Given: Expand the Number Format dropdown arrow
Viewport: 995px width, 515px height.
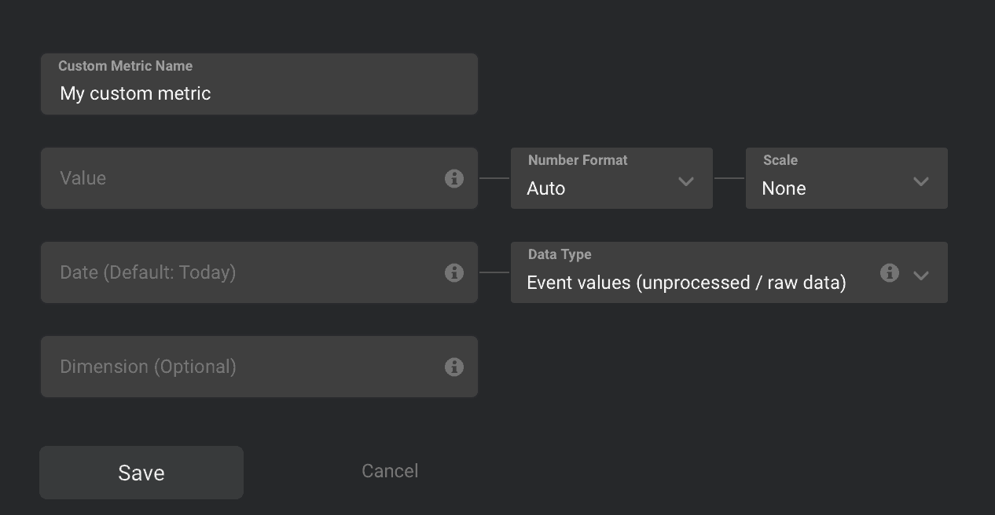Looking at the screenshot, I should click(686, 181).
